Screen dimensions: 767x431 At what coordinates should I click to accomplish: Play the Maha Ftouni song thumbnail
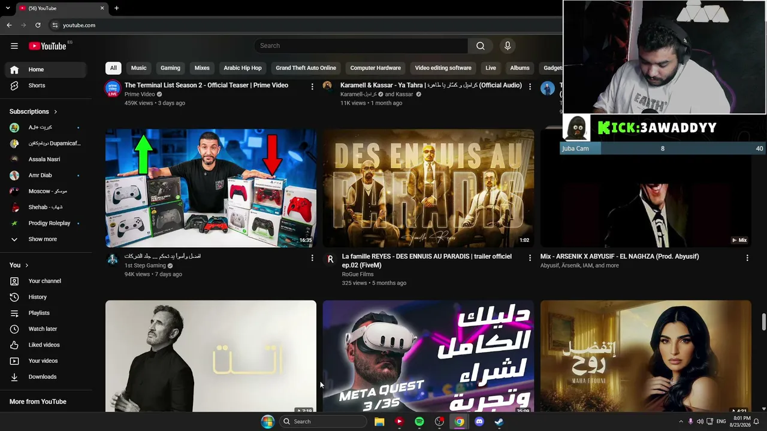646,356
